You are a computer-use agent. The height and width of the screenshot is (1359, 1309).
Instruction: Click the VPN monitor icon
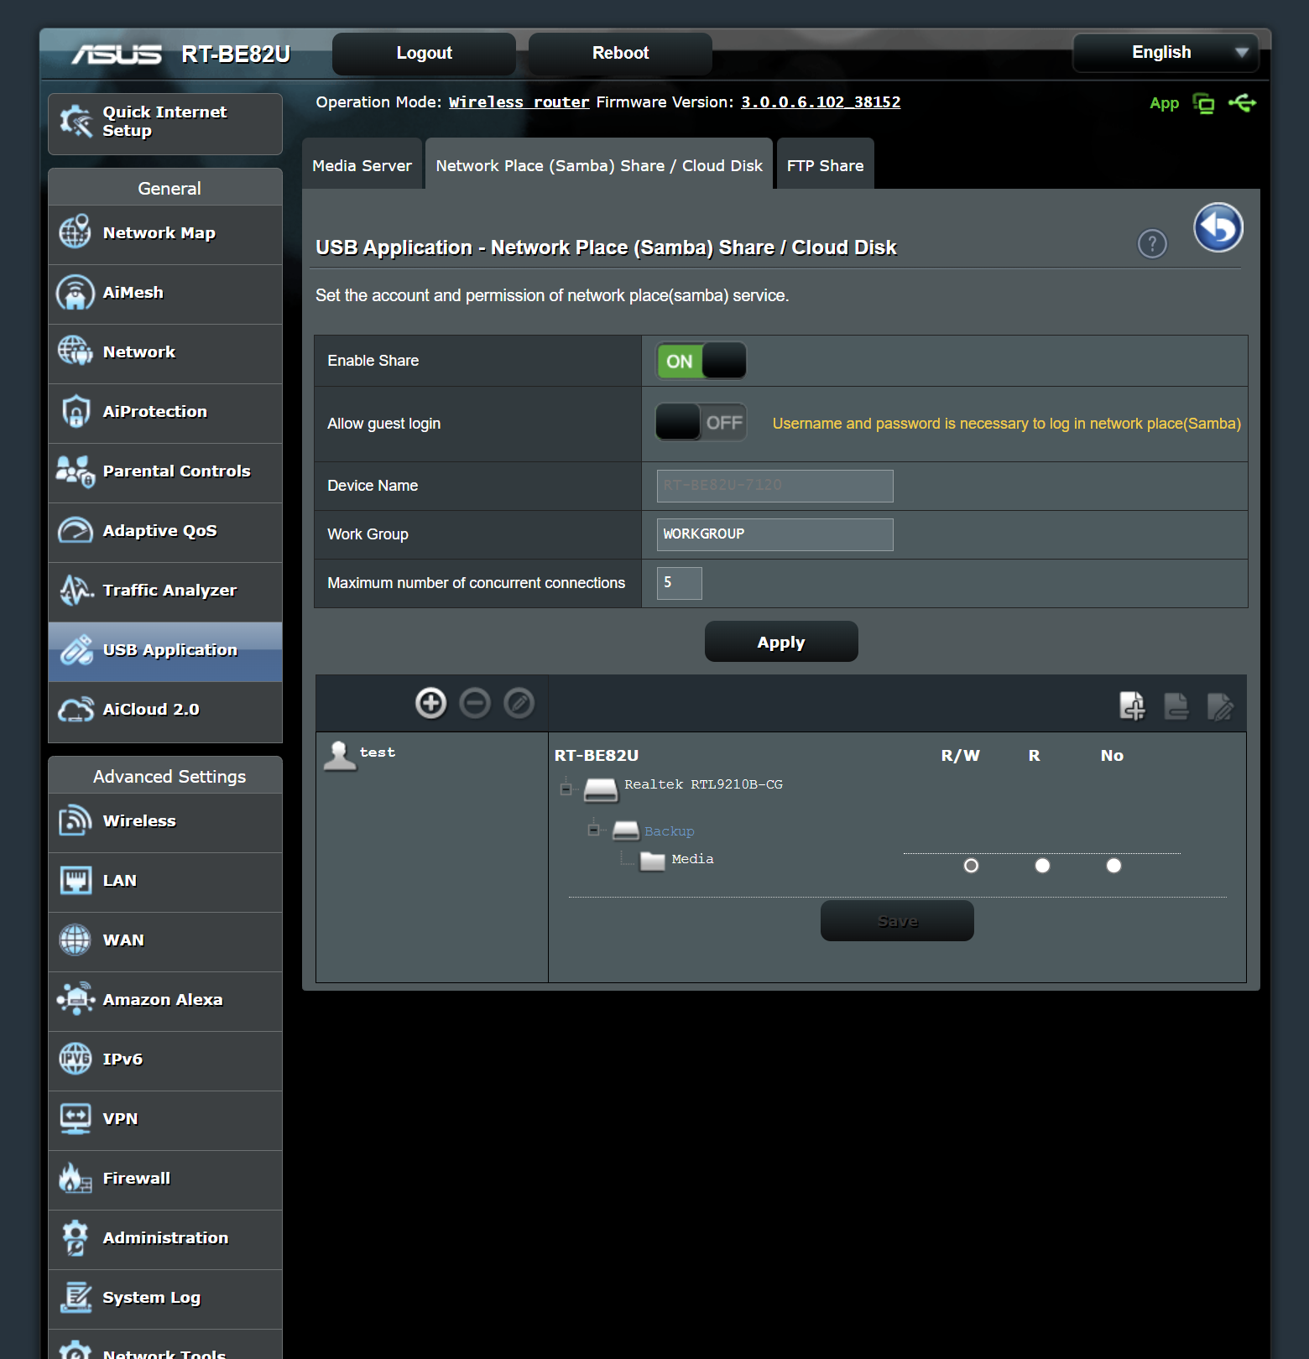pyautogui.click(x=76, y=1118)
